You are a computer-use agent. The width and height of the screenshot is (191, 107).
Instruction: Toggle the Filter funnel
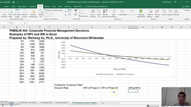76,12
